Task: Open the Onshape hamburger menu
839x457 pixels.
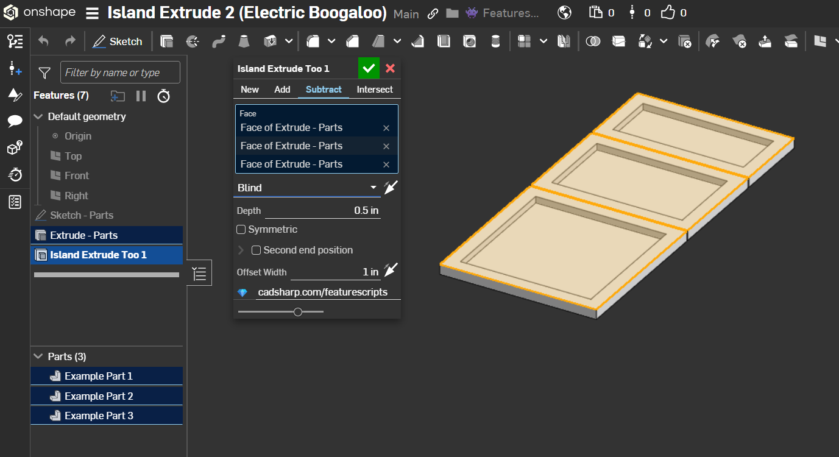Action: 92,13
